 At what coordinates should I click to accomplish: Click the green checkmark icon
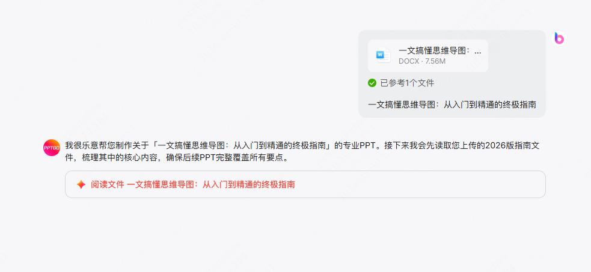pos(372,83)
